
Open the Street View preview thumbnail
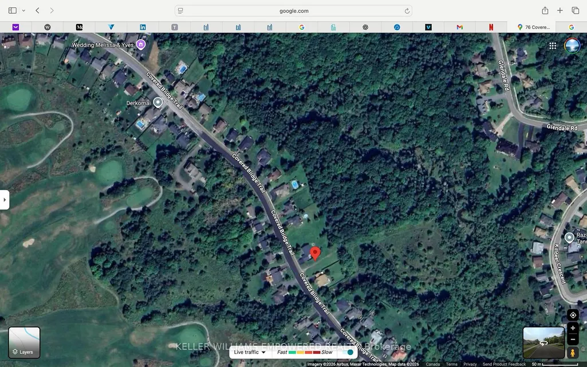(543, 343)
